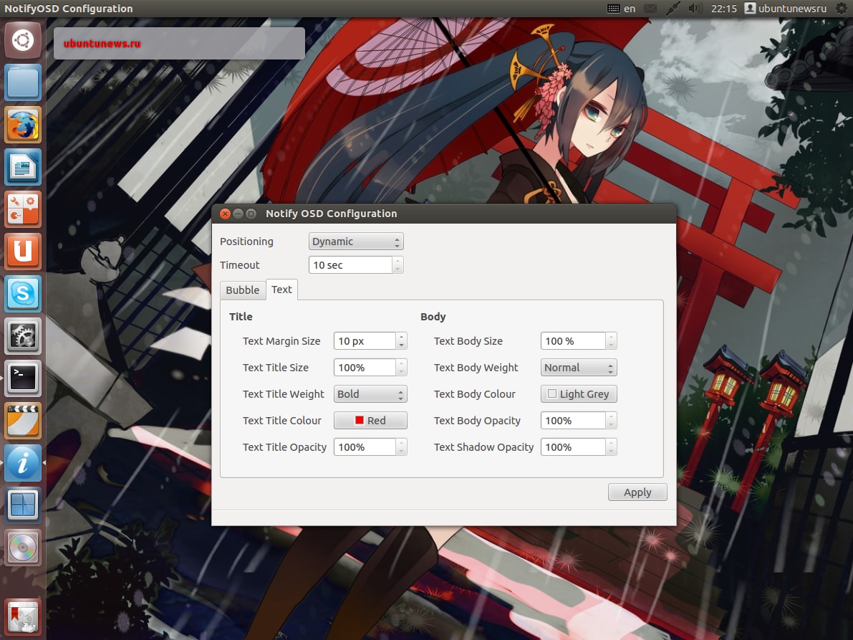Open LibreOffice Writer from the launcher
The width and height of the screenshot is (853, 640).
coord(23,167)
